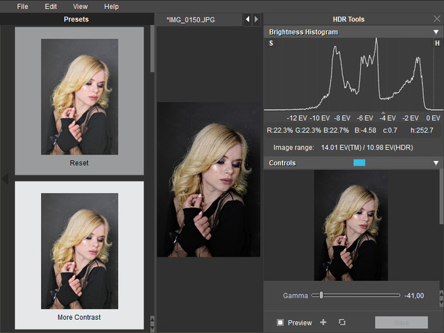Go to next image tab arrow
The height and width of the screenshot is (333, 444).
(257, 19)
